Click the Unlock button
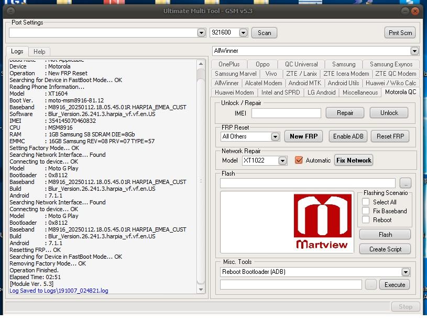 389,113
